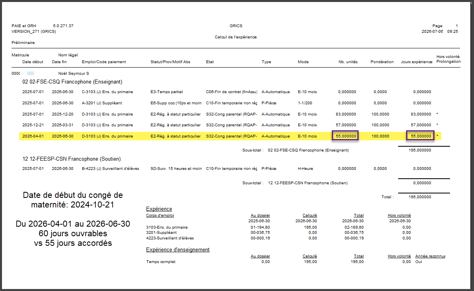Screen dimensions: 474x291
Task: Click Nb. unités 55,000000 in highlighted row
Action: 346,136
